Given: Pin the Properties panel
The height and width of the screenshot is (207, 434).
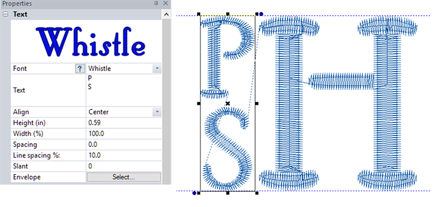Looking at the screenshot, I should [156, 4].
